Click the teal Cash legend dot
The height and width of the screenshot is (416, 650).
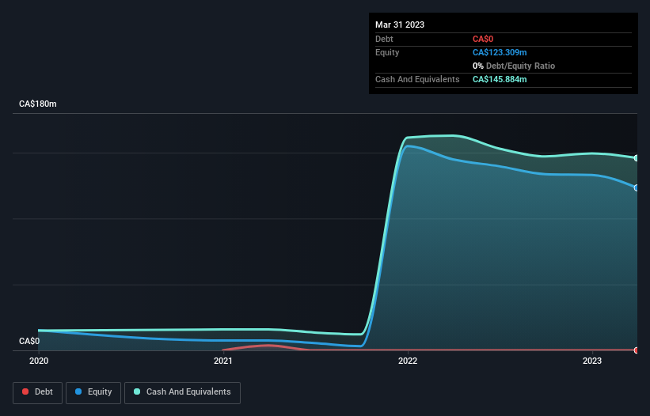tap(137, 391)
